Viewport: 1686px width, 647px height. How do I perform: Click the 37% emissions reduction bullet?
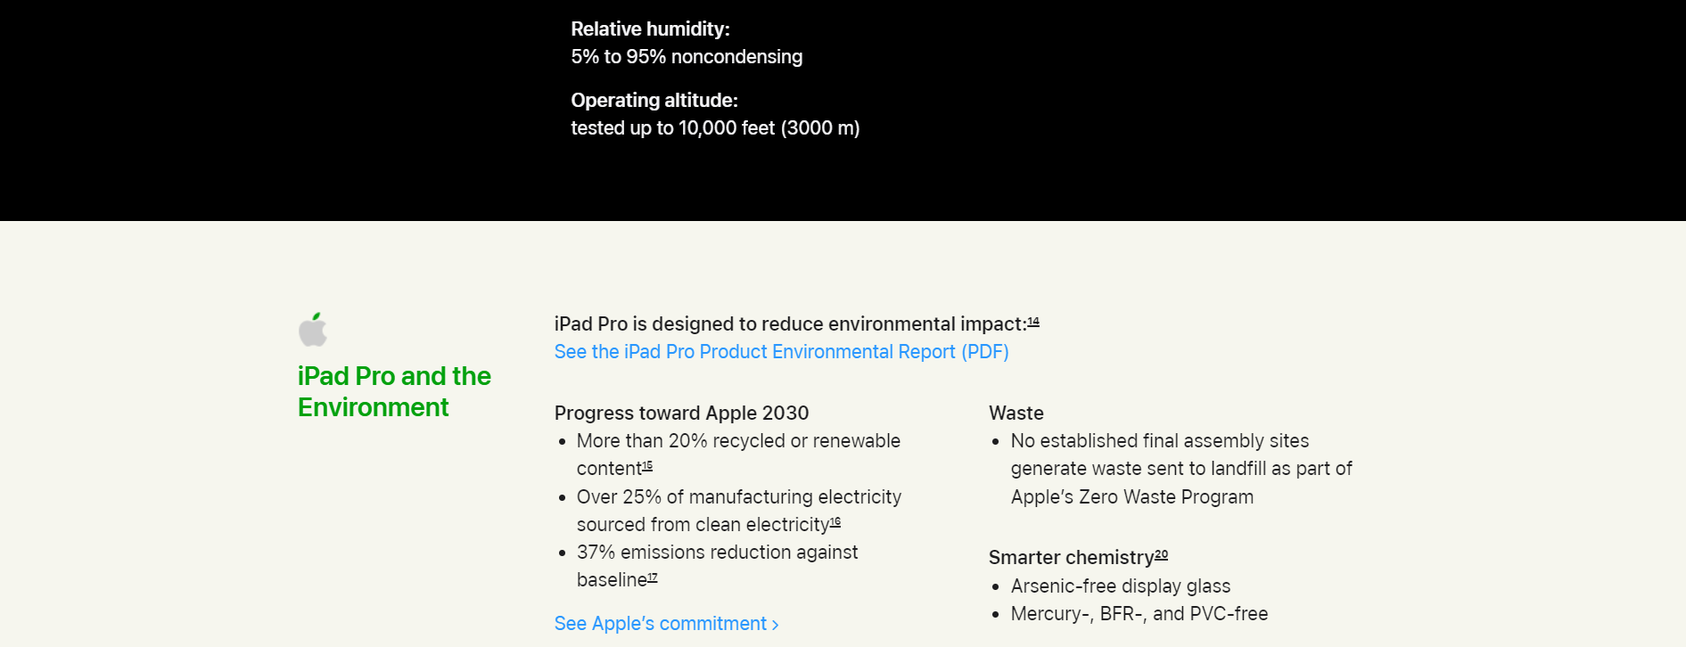pyautogui.click(x=717, y=566)
